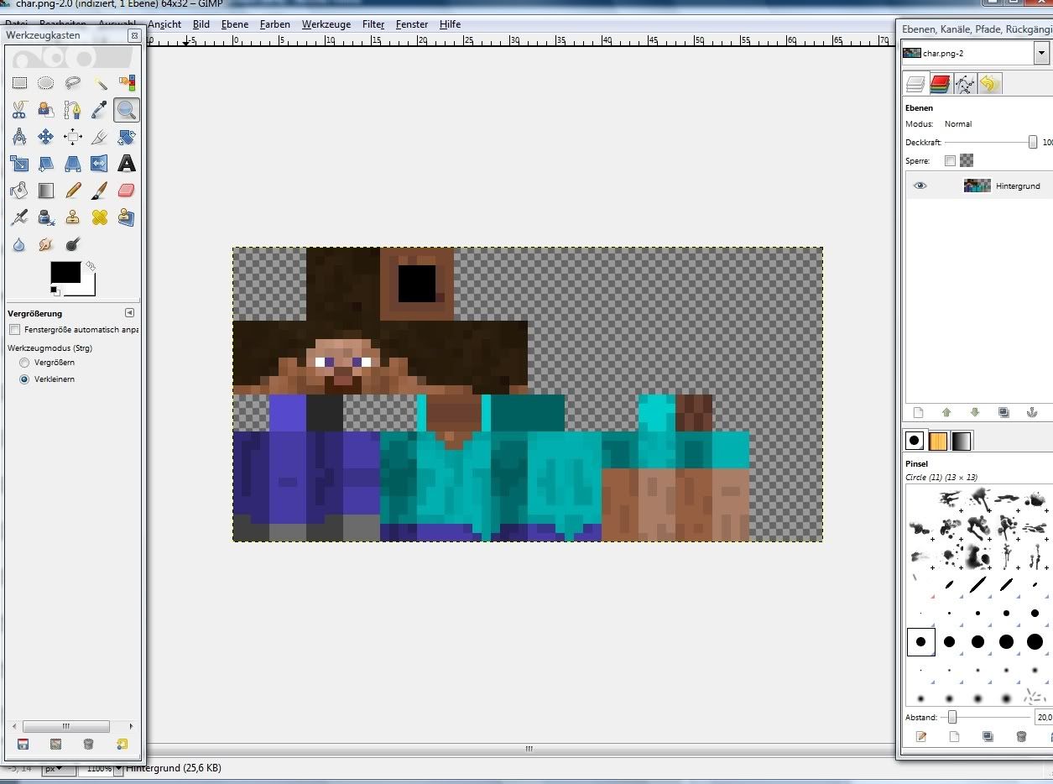
Task: Open the zoom level dropdown in status bar
Action: (x=118, y=768)
